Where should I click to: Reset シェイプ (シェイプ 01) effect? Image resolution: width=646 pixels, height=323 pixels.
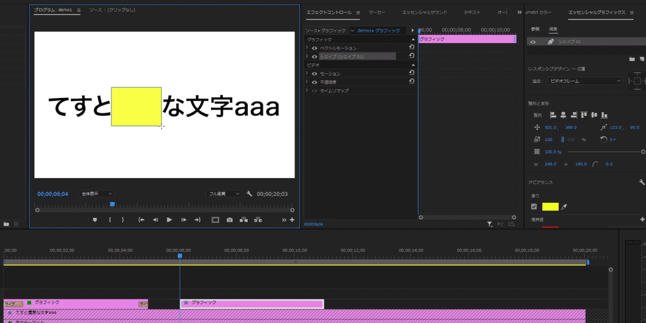[412, 55]
